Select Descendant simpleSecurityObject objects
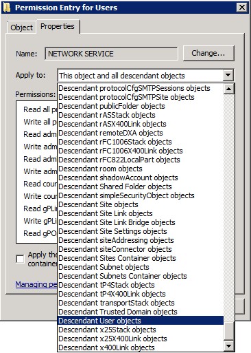Viewport: 251px width, 353px height. [141, 195]
